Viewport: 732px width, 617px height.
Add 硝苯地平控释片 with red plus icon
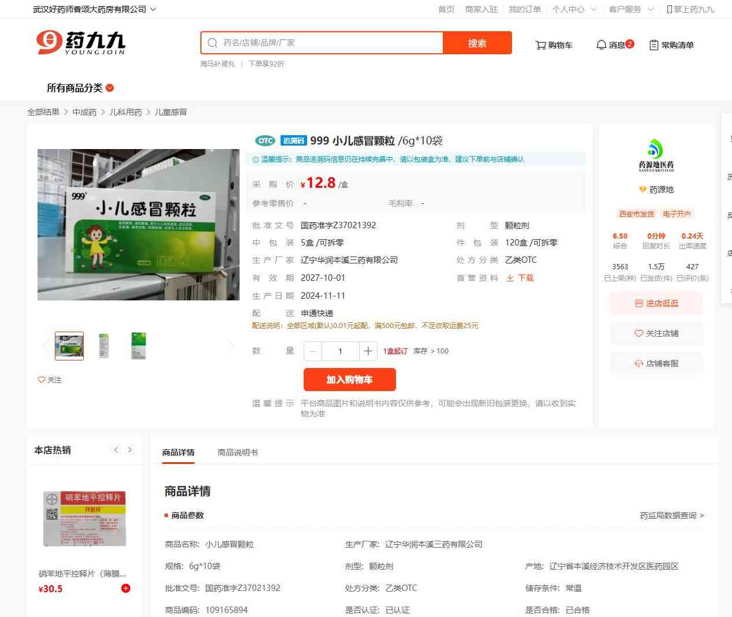(126, 588)
